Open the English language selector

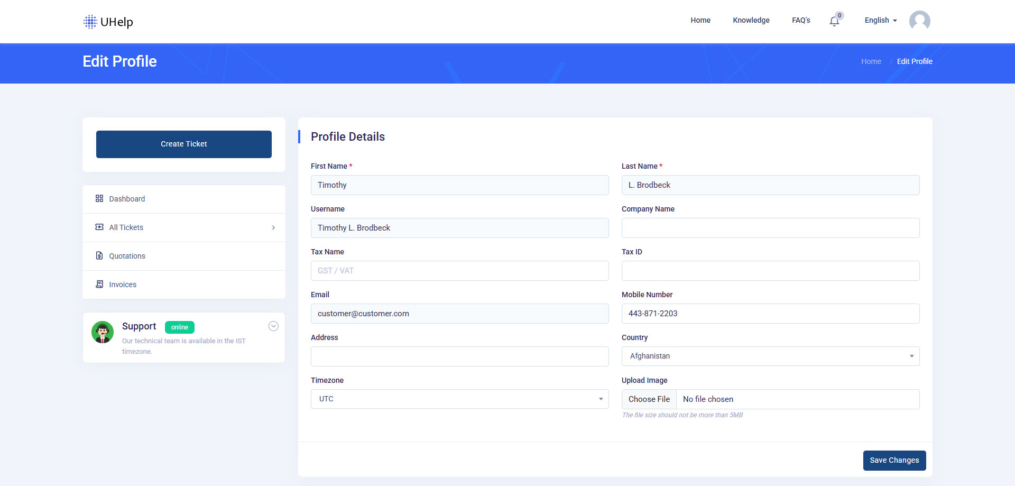880,21
